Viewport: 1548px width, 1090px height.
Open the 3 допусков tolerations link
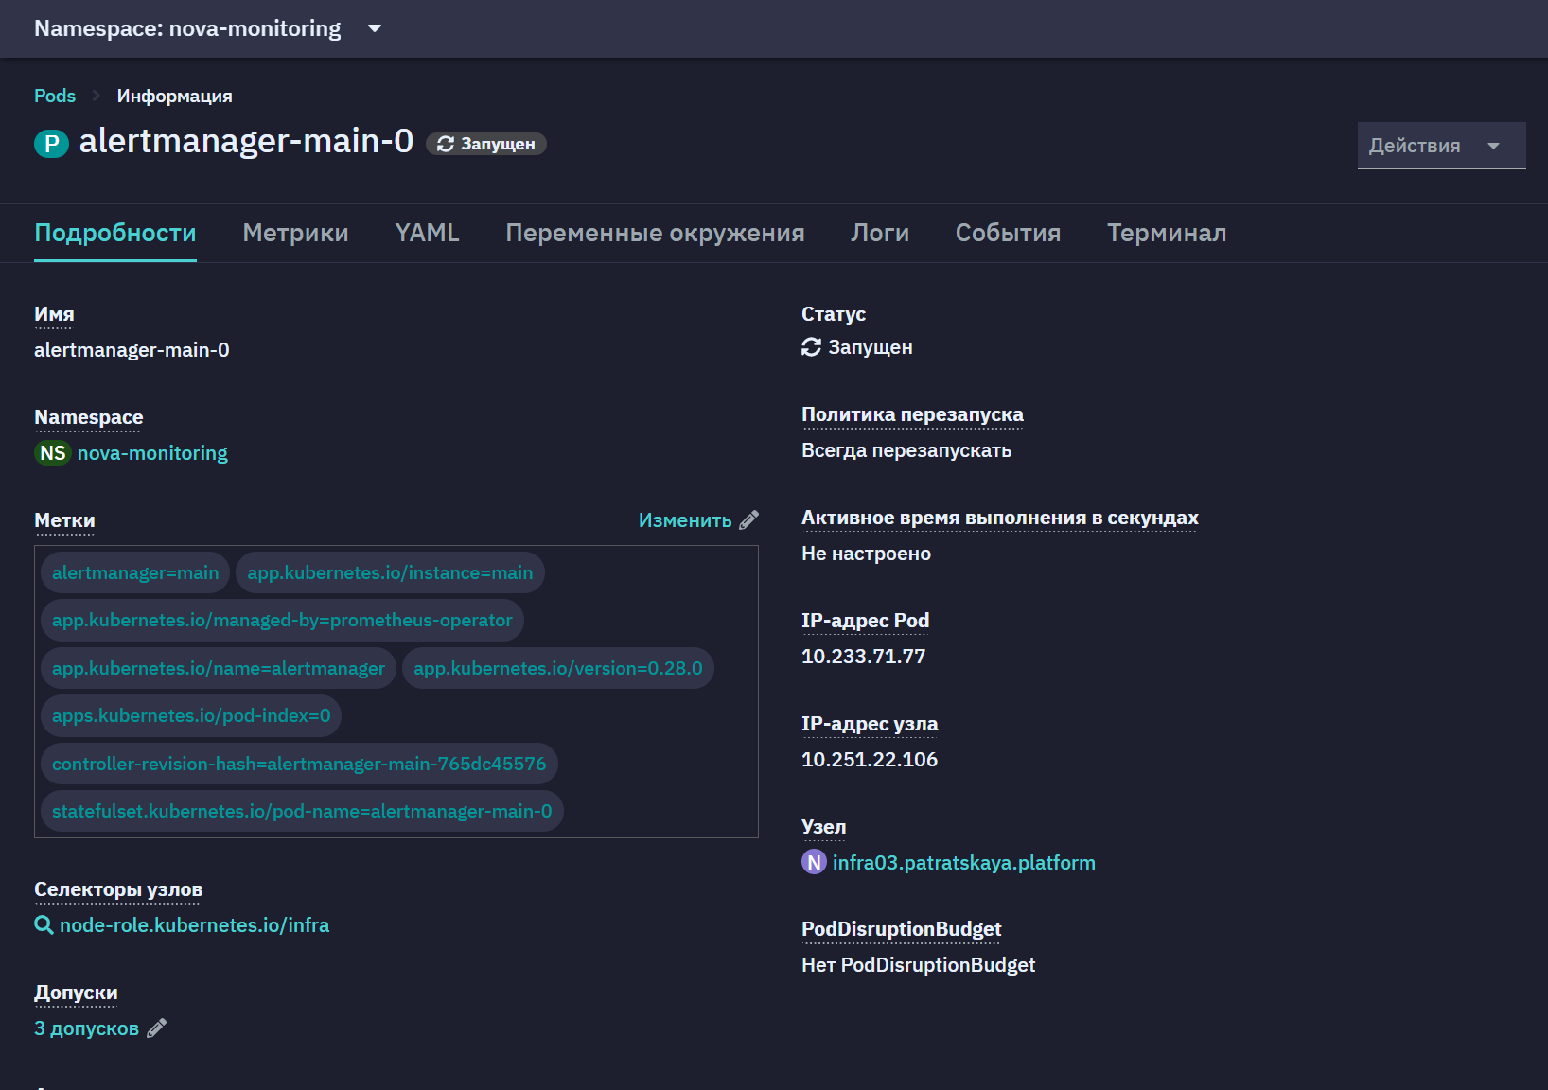click(x=86, y=1028)
